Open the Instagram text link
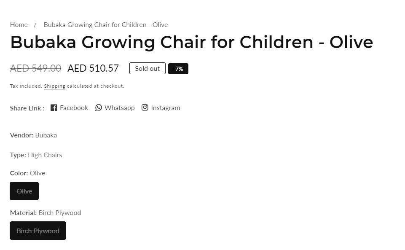405x250 pixels. [165, 108]
